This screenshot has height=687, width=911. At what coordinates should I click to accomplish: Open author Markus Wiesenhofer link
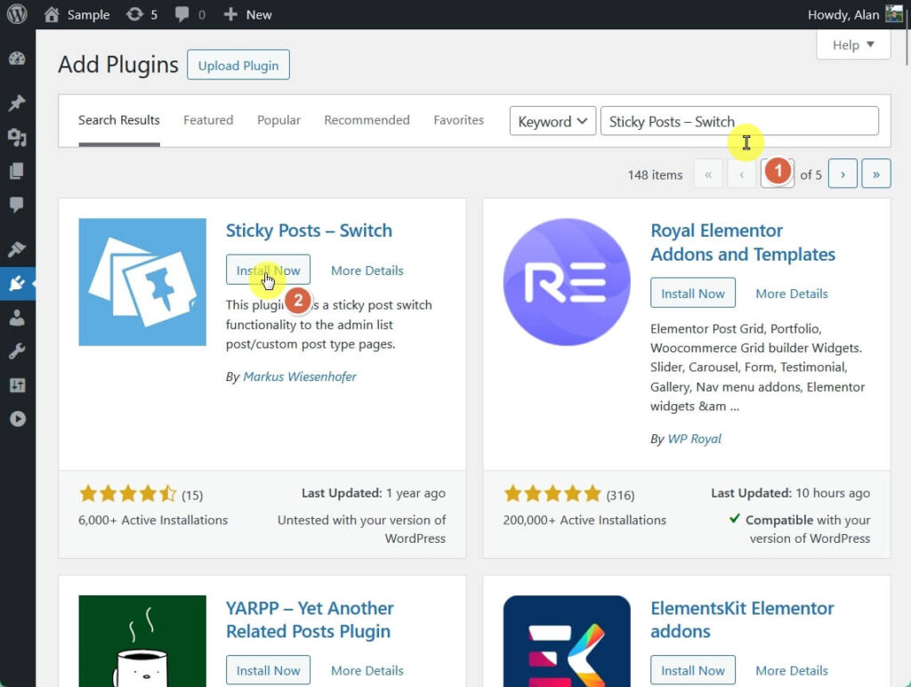(x=299, y=376)
